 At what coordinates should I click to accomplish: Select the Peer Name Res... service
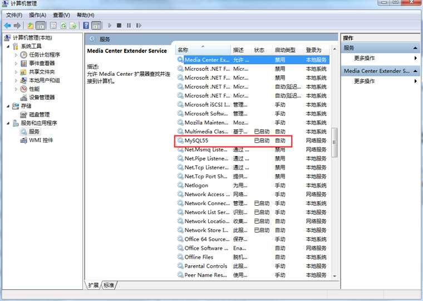253,275
